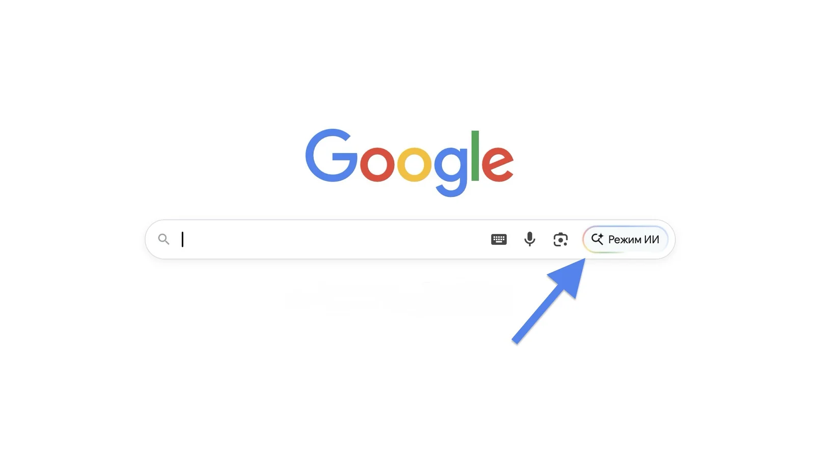Click the red first o in Google logo
This screenshot has height=458, width=815.
(377, 164)
